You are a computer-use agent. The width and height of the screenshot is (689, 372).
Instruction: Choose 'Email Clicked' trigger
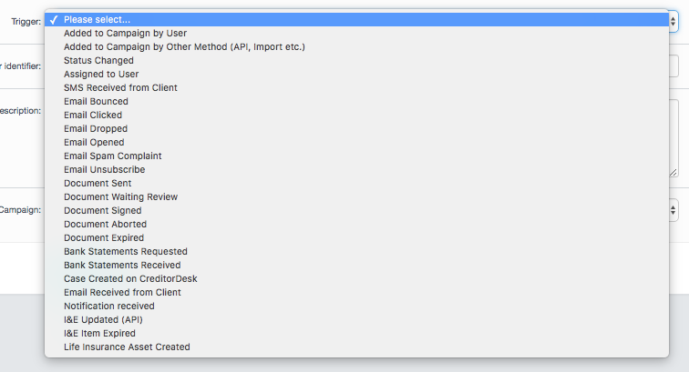93,115
